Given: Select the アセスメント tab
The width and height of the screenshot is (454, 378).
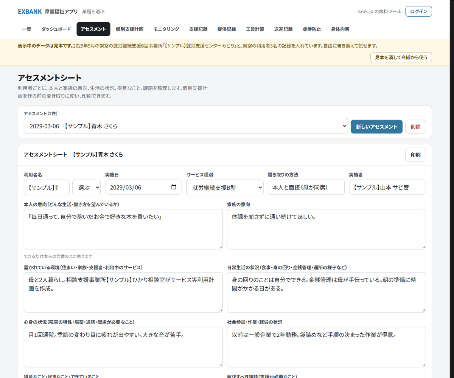Looking at the screenshot, I should pyautogui.click(x=93, y=29).
